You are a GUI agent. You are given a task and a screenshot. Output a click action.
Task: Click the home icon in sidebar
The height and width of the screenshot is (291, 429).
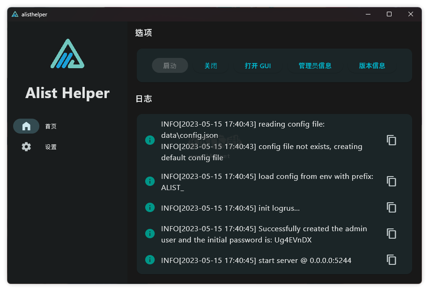pos(26,126)
